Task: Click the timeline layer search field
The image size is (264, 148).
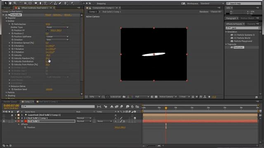Action: [58, 106]
